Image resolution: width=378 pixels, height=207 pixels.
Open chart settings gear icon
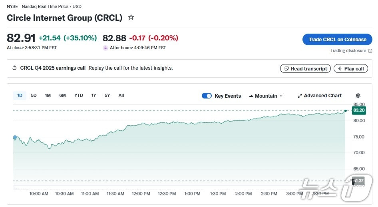coord(358,96)
